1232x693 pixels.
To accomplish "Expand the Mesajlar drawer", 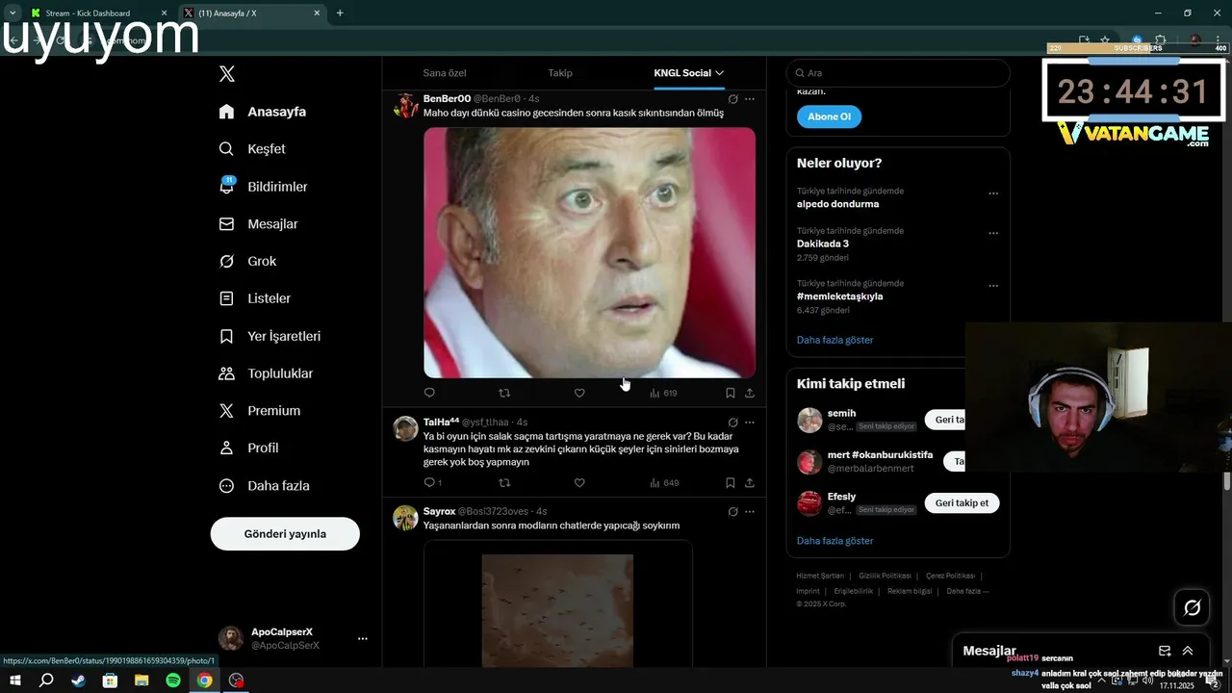I will click(x=1188, y=651).
